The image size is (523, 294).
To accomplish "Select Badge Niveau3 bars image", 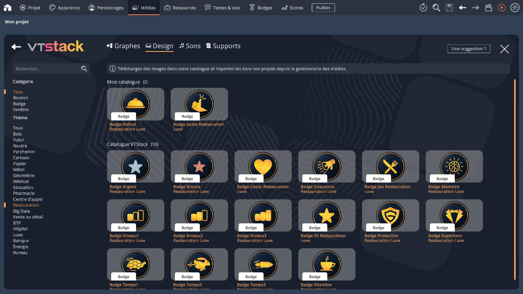I will click(263, 215).
